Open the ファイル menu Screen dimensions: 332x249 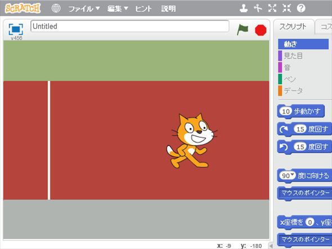point(84,8)
